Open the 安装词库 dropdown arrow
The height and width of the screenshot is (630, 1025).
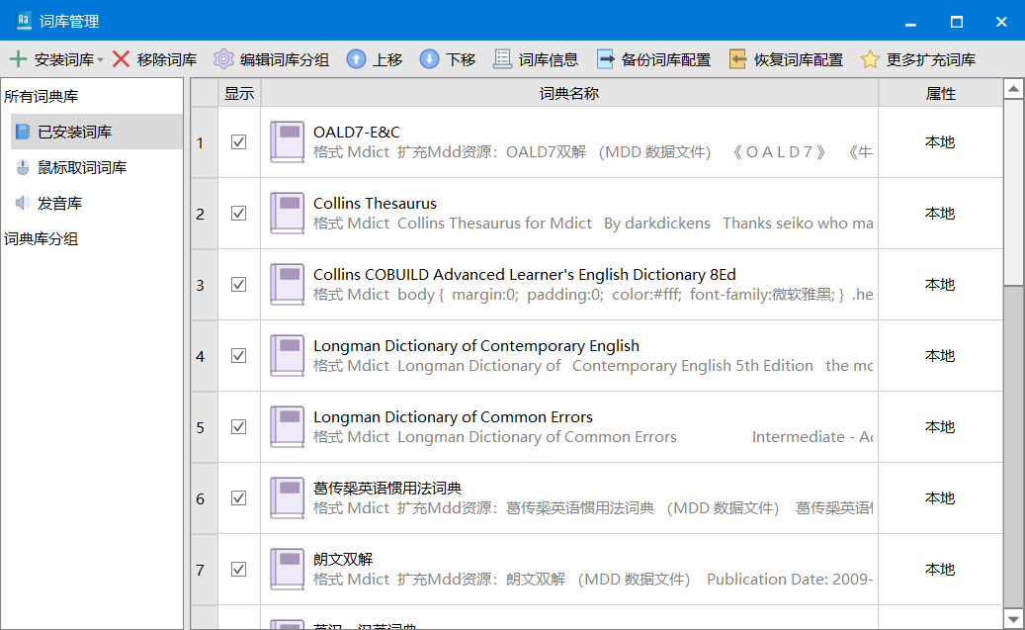tap(100, 60)
